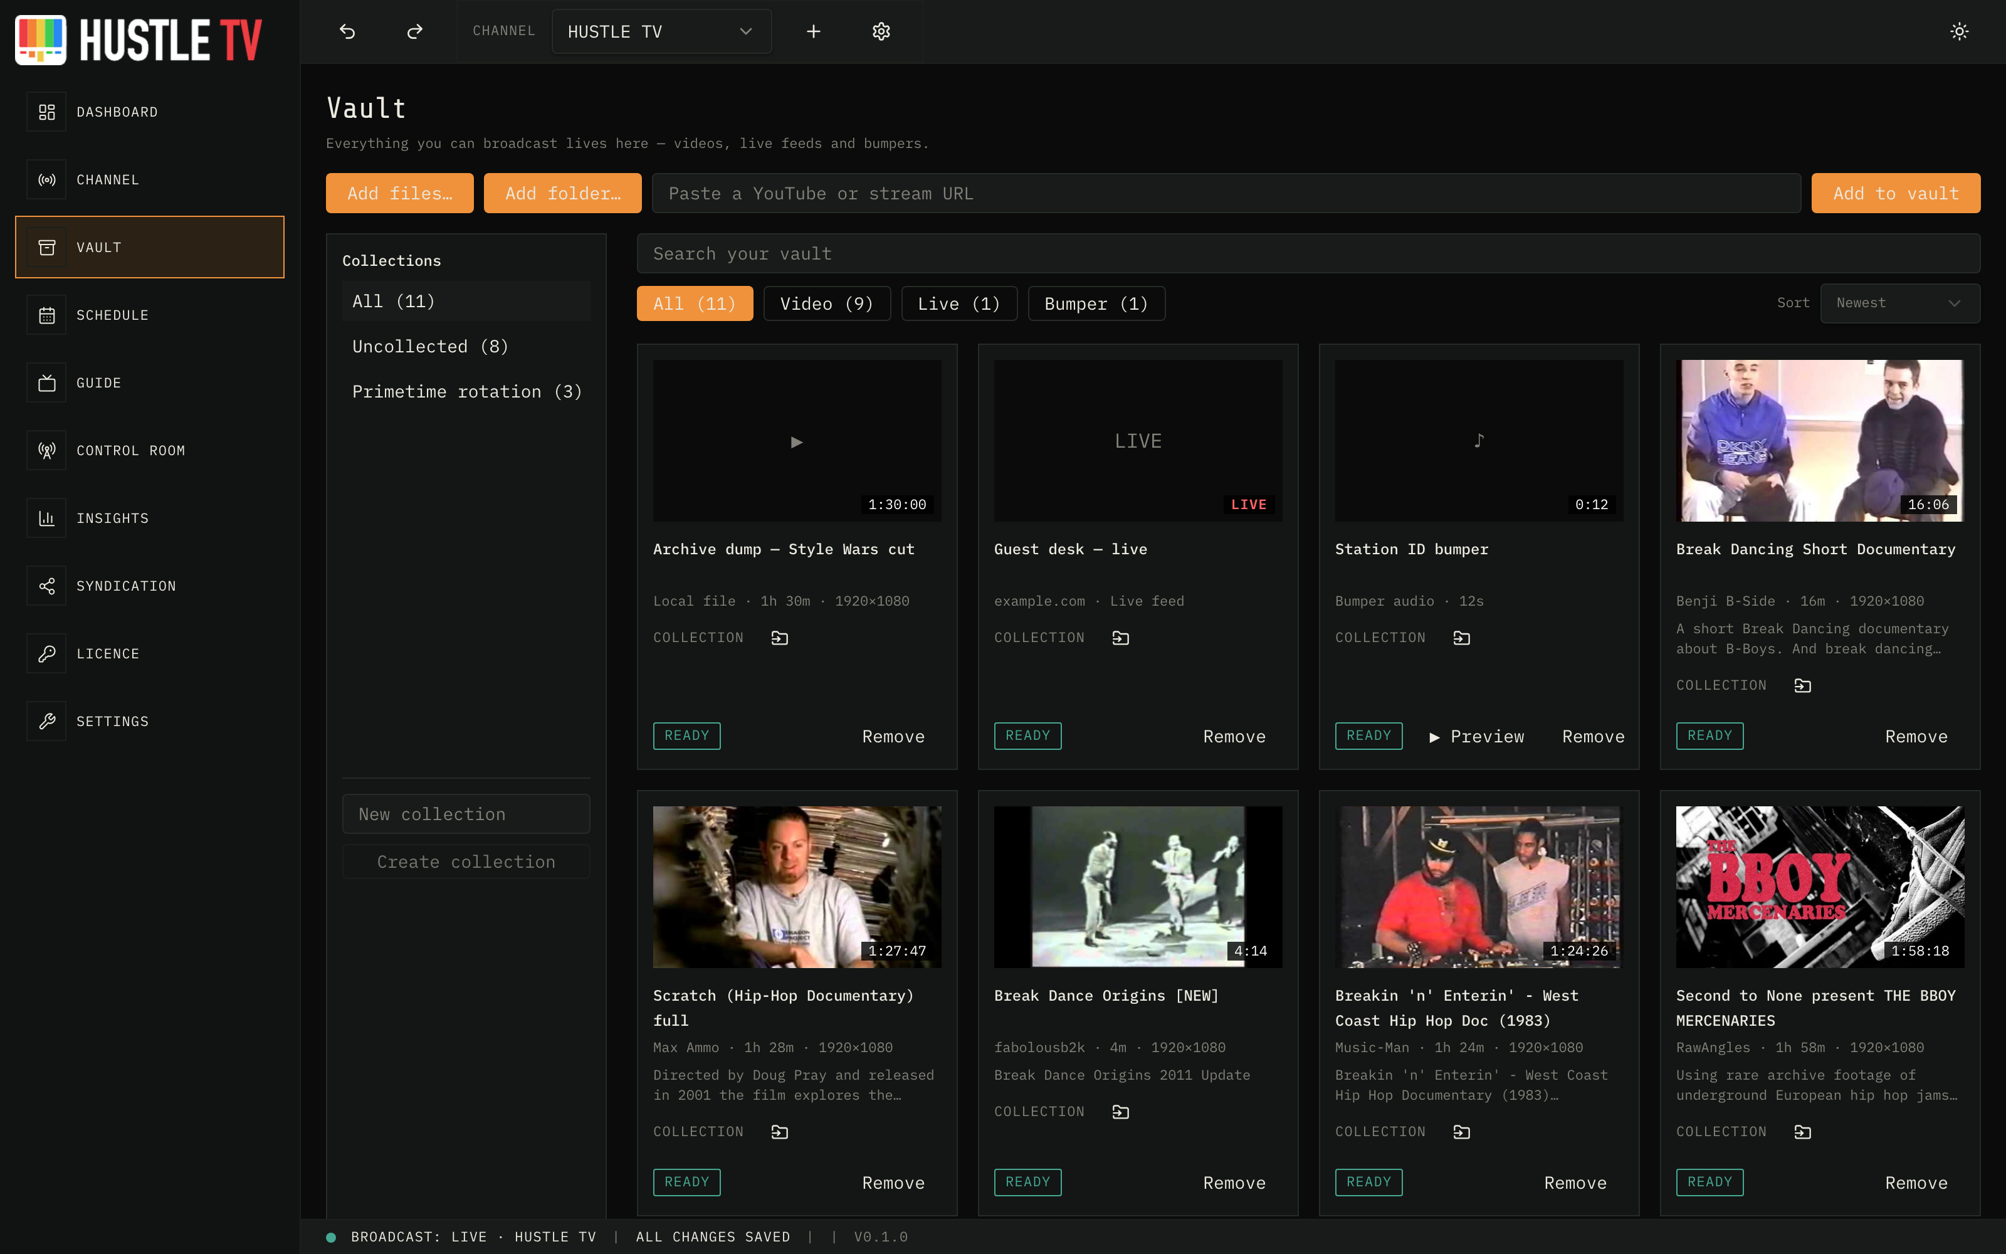This screenshot has height=1254, width=2006.
Task: Remove Scratch Hip-Hop Documentary
Action: 893,1183
